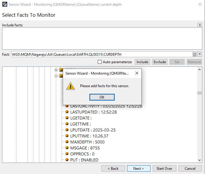Collapse the tree node with minus sign
Screen dimensions: 205x174
56,76
